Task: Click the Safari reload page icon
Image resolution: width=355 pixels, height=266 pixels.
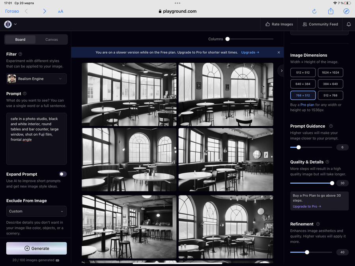Action: pyautogui.click(x=314, y=11)
